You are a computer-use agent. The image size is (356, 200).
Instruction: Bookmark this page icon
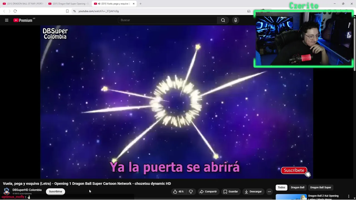coord(67,11)
